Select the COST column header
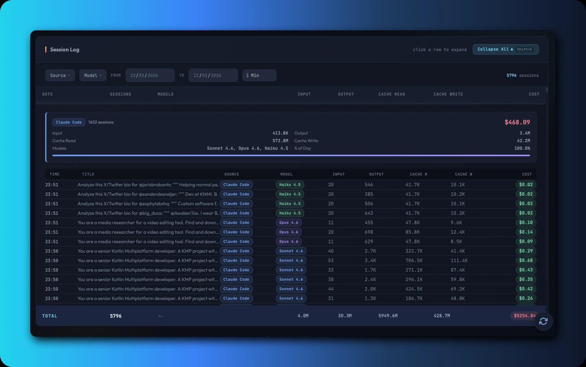This screenshot has width=586, height=367. [x=534, y=94]
